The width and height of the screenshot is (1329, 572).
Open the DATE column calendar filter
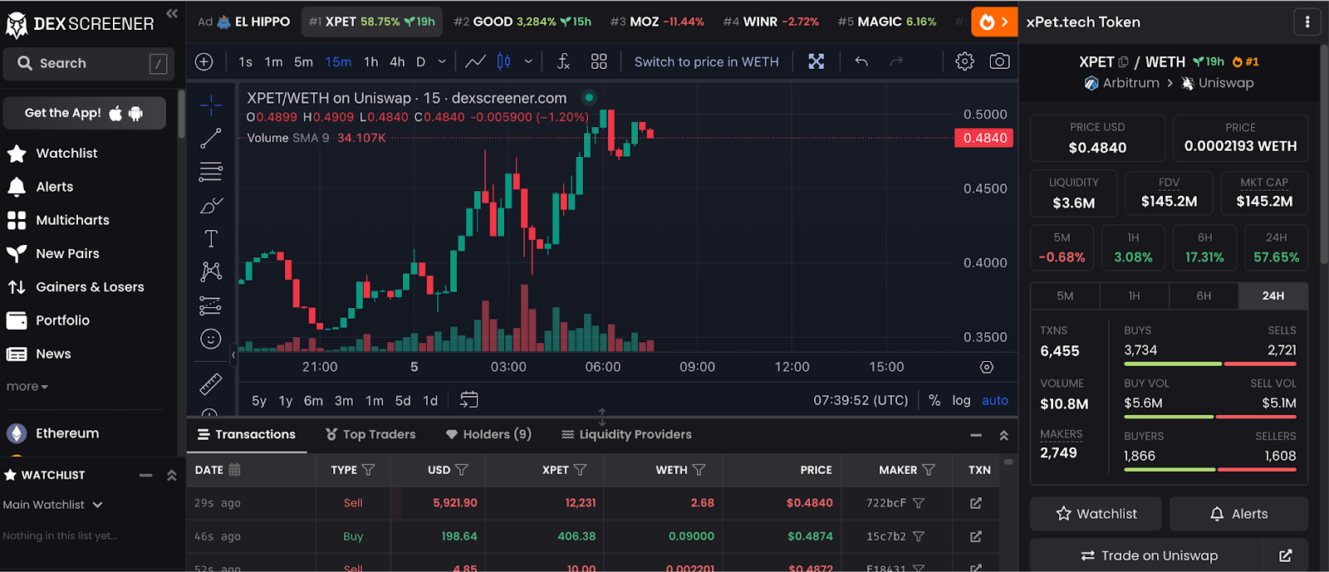pyautogui.click(x=235, y=470)
